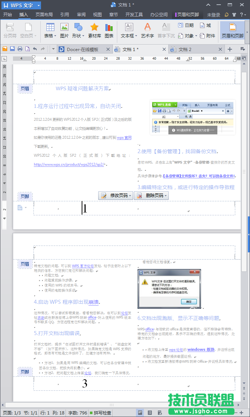Open the 章节 ribbon tab
This screenshot has height=417, width=250.
point(114,15)
